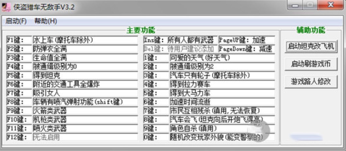
Task: Click the 车辆有喷汽弹射功能 entry
Action: pos(85,102)
